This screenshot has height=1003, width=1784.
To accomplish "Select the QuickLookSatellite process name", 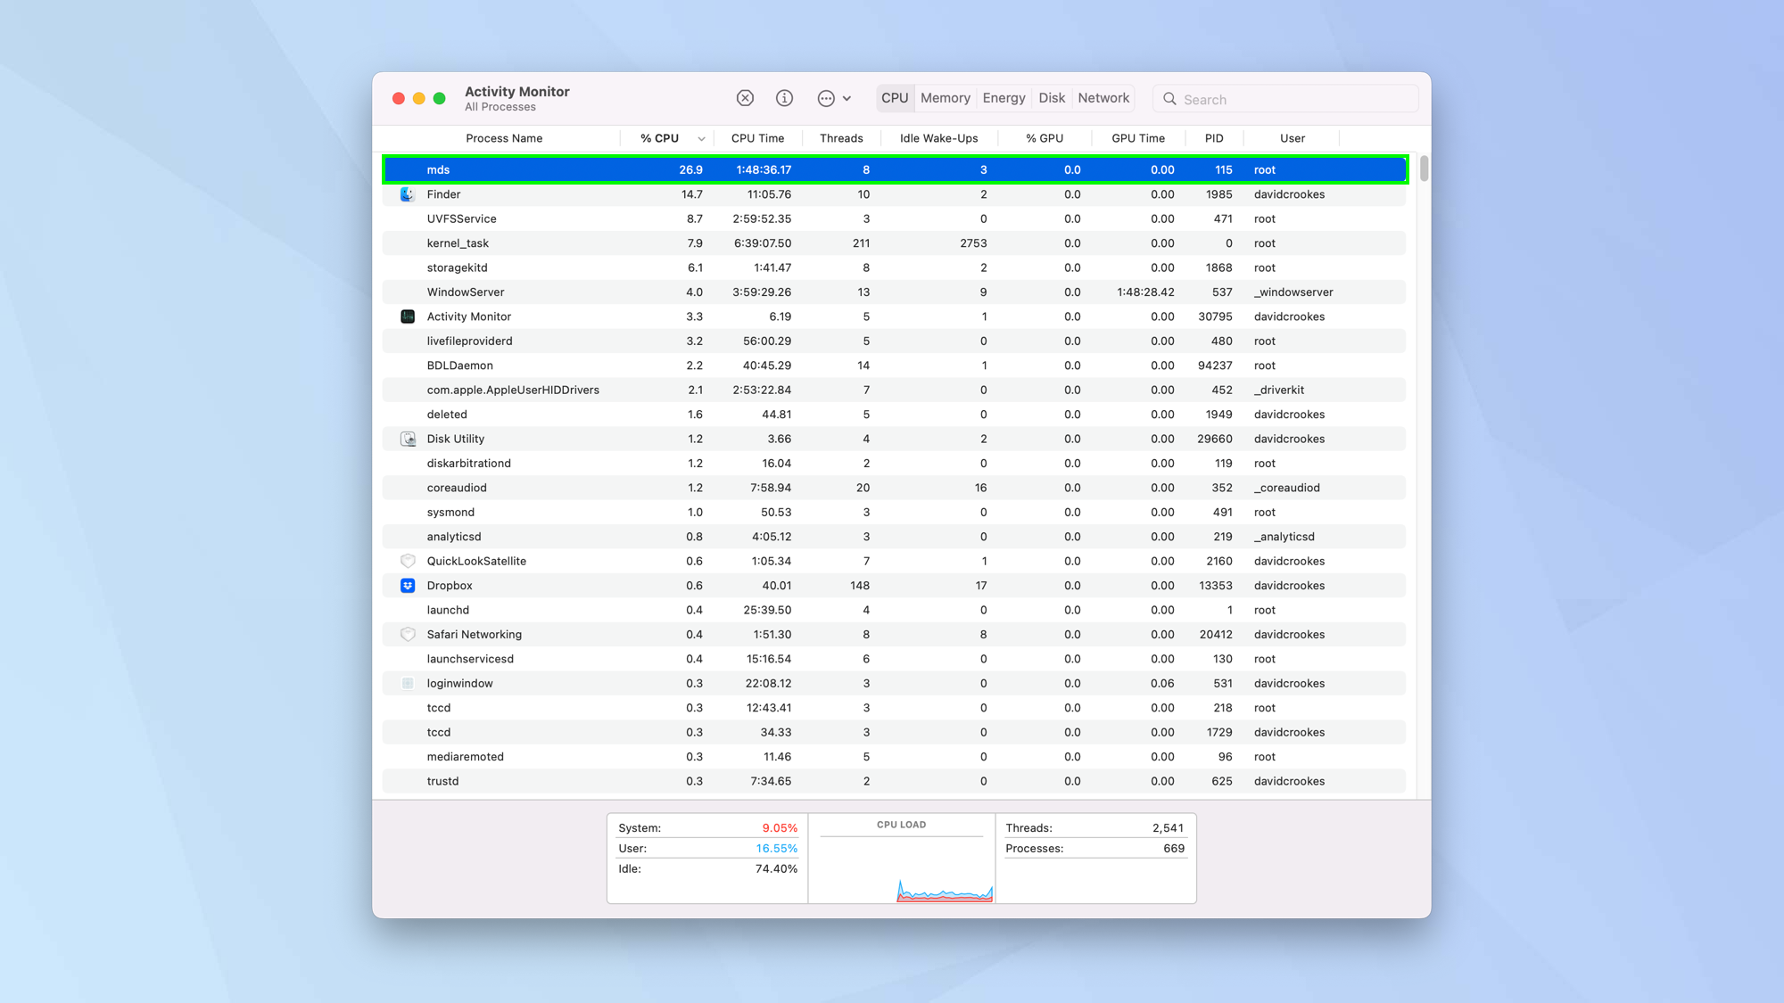I will click(x=476, y=561).
